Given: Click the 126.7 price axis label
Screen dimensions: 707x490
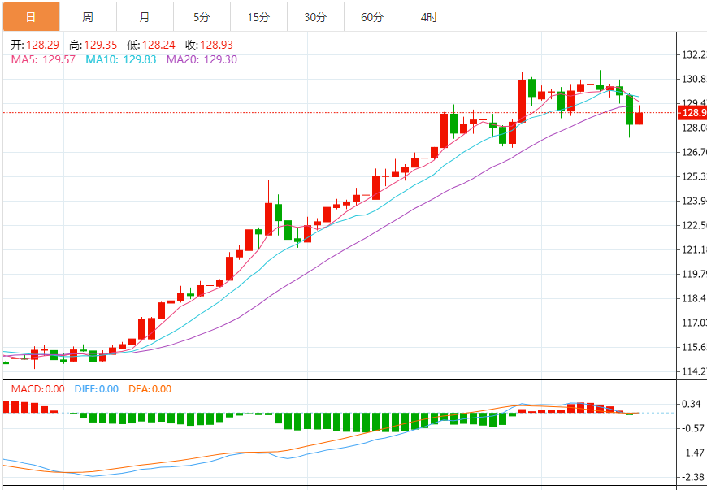Looking at the screenshot, I should point(694,153).
